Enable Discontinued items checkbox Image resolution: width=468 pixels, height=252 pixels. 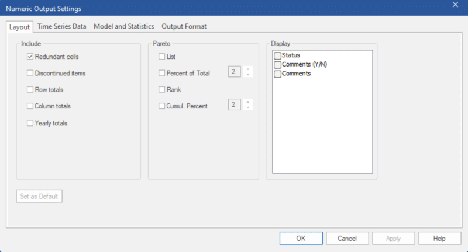click(x=30, y=73)
